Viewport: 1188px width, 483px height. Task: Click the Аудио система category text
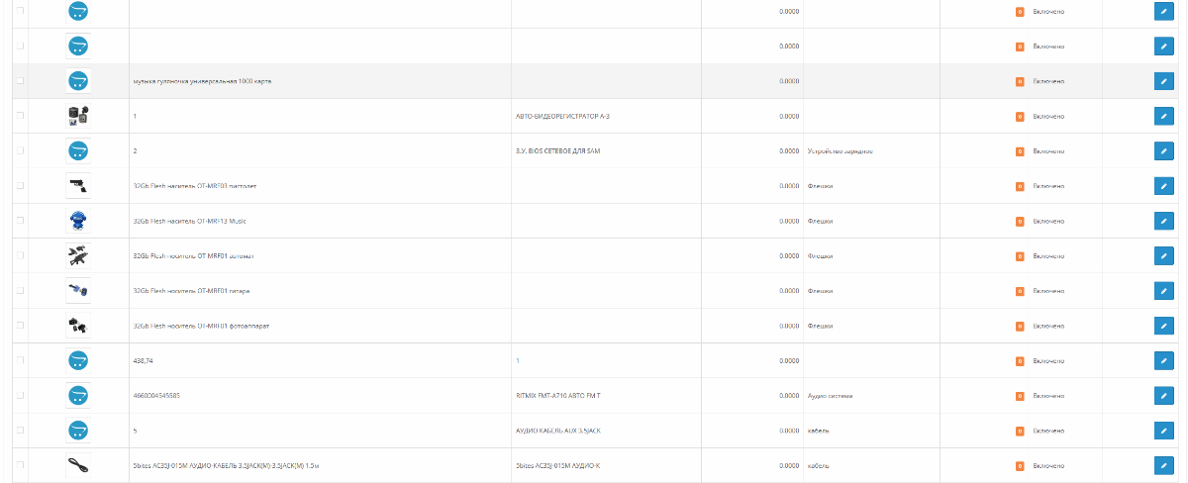[x=830, y=396]
